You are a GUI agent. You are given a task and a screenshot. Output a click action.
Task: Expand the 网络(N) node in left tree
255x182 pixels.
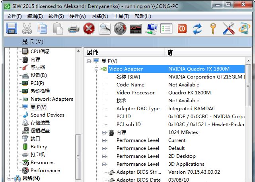coord(10,178)
